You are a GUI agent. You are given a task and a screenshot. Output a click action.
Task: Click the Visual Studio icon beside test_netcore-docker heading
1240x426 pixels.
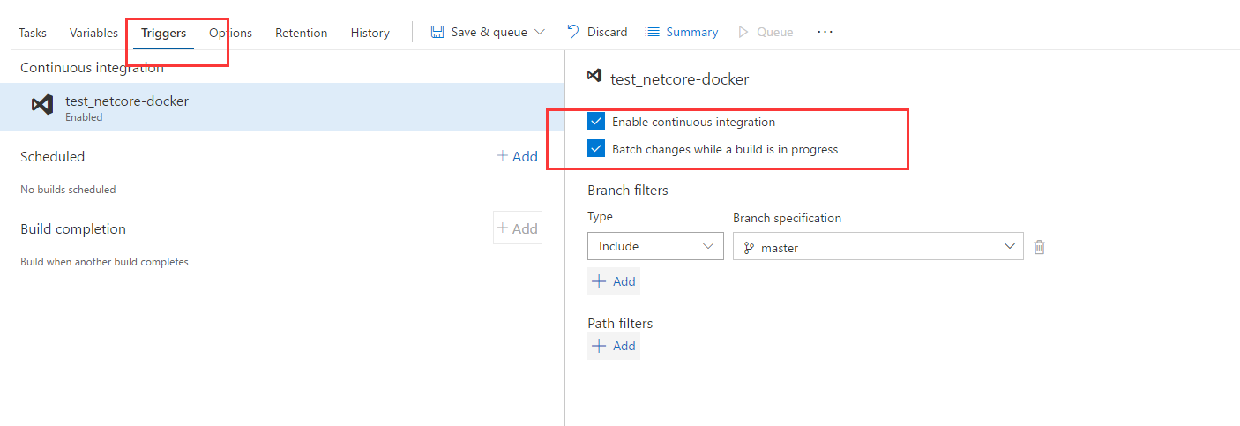coord(594,77)
